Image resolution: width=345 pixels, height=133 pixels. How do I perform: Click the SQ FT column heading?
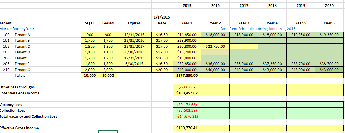coord(90,23)
